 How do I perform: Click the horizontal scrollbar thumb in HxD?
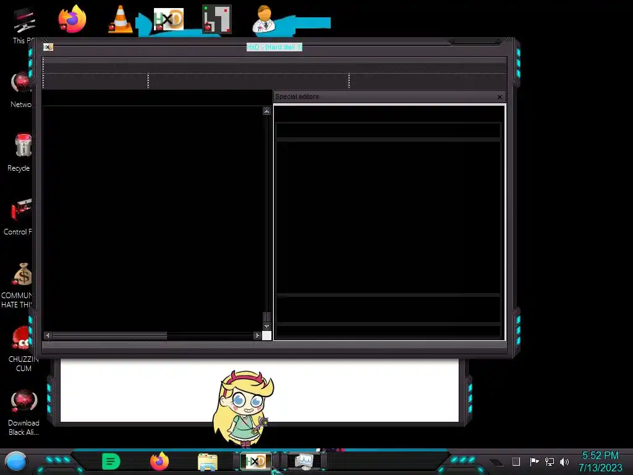tap(109, 335)
